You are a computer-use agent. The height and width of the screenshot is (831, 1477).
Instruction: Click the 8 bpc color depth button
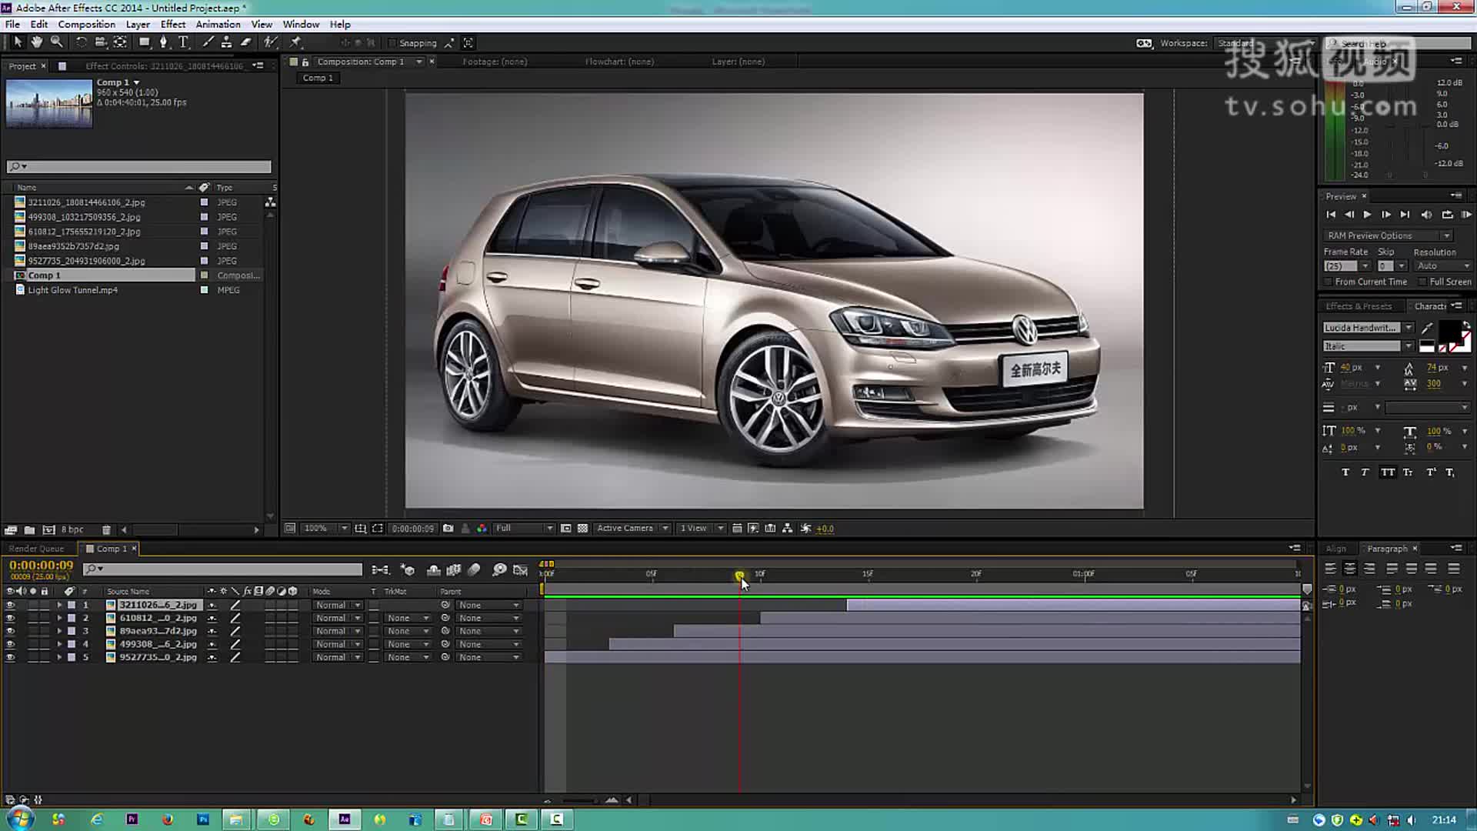[72, 530]
